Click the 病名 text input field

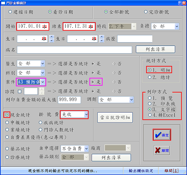click(x=74, y=50)
